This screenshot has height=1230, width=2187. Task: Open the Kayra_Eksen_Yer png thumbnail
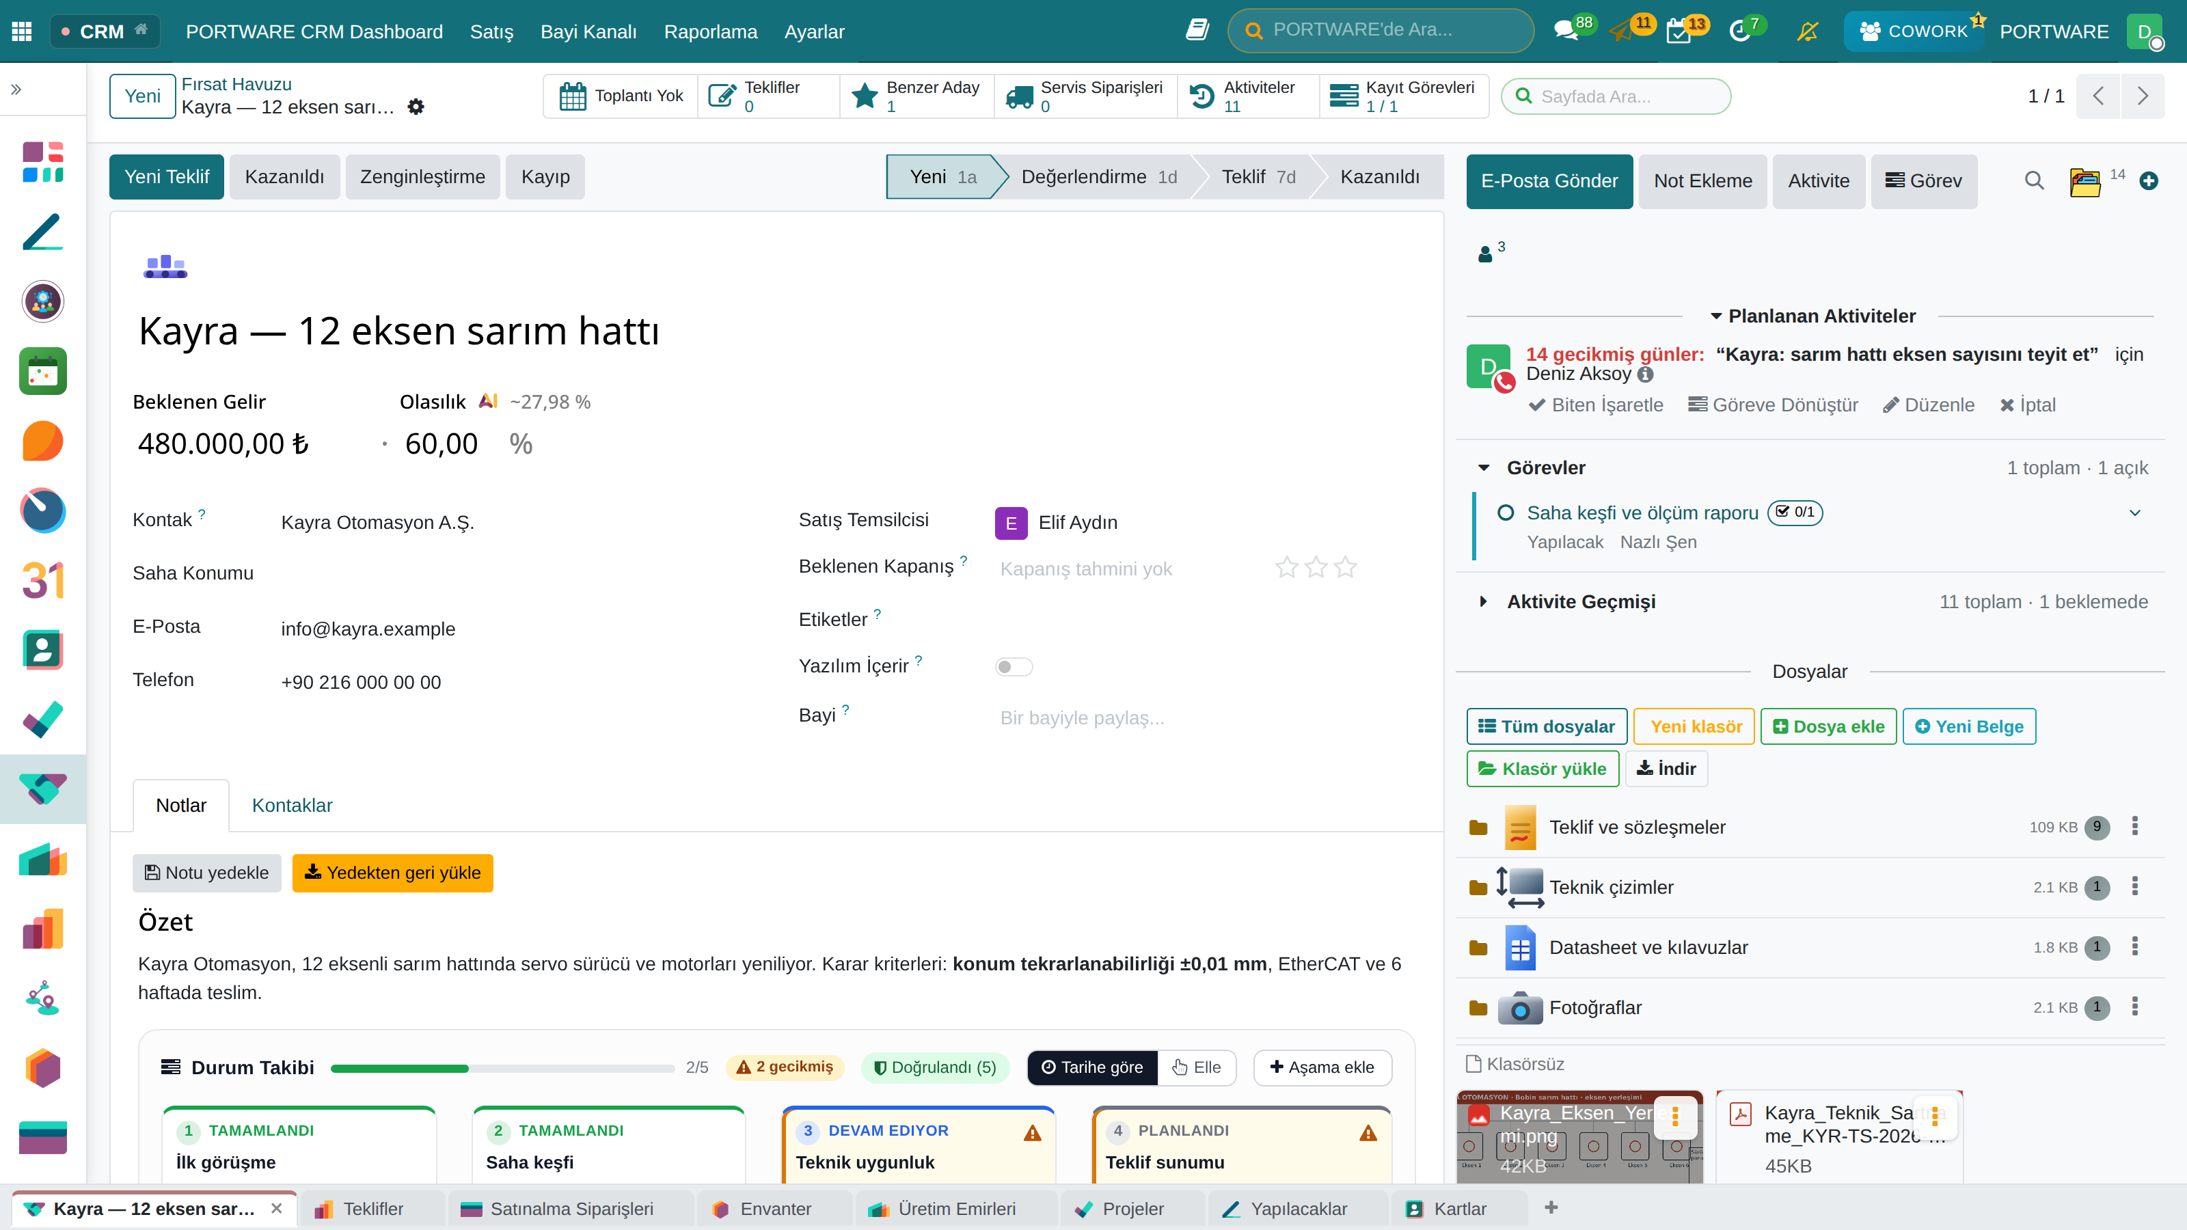(x=1579, y=1136)
